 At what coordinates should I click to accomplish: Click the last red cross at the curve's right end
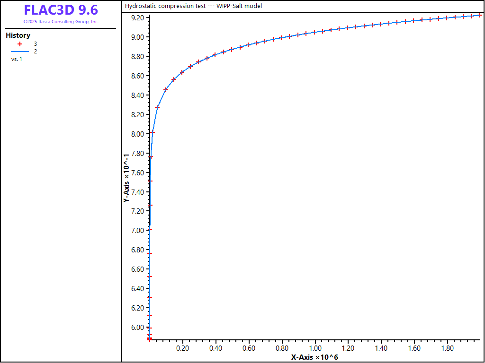(480, 15)
